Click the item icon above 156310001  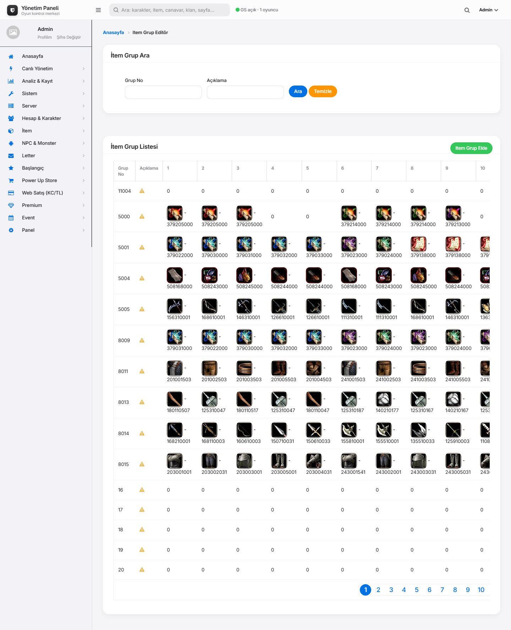click(175, 306)
